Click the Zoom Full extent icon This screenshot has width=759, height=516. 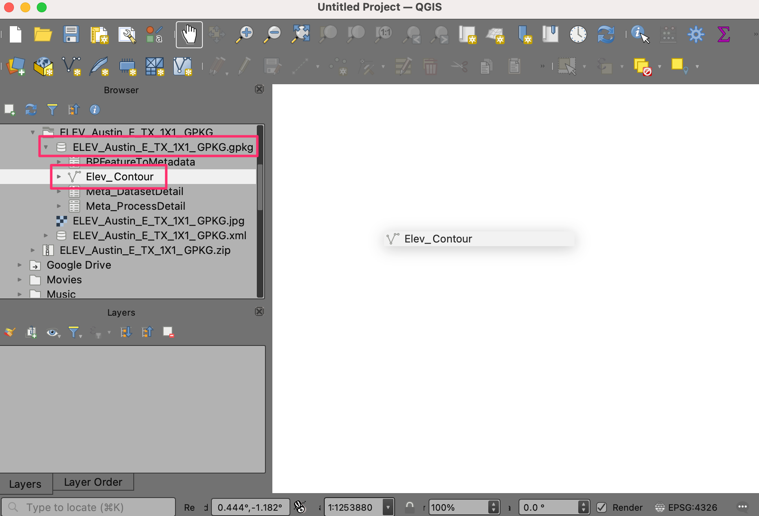(301, 34)
